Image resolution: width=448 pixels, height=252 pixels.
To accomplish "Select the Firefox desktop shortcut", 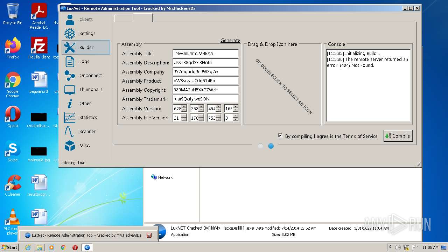I will tap(13, 48).
